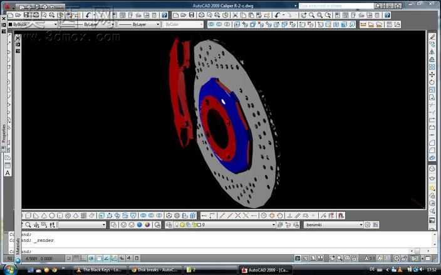
Task: Expand the layer 0 dropdown list
Action: [273, 225]
